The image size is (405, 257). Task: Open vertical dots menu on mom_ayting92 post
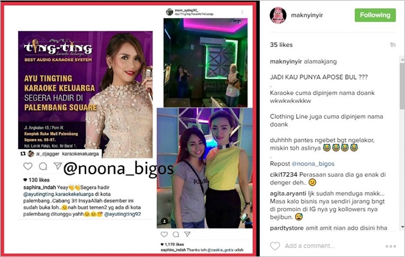point(242,12)
